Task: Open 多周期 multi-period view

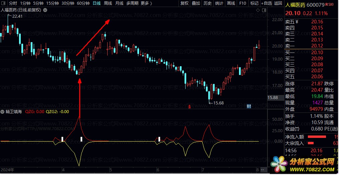Action: (132, 3)
